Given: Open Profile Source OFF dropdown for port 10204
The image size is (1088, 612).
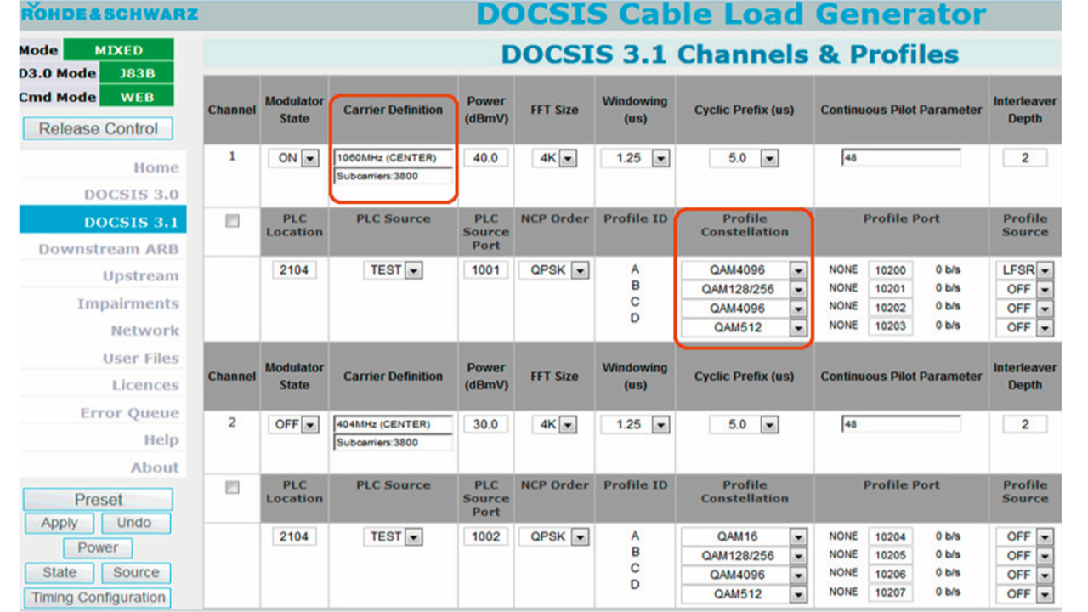Looking at the screenshot, I should [x=1024, y=537].
